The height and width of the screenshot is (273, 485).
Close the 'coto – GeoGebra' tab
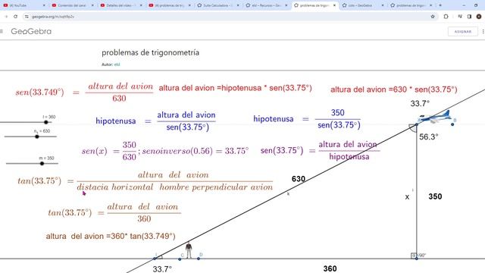click(382, 5)
